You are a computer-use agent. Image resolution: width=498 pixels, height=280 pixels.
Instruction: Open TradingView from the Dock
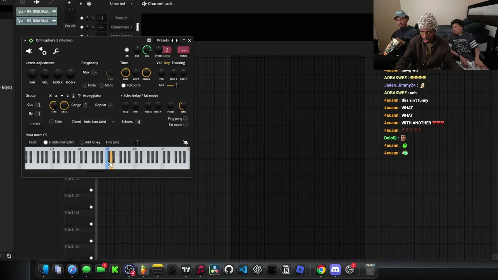tap(186, 269)
